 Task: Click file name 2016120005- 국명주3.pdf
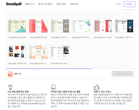pos(17,63)
